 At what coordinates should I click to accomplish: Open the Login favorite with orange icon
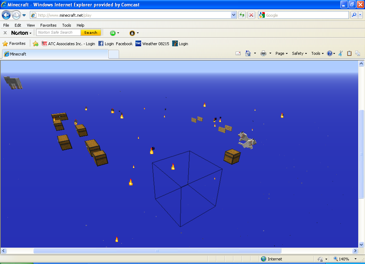(180, 44)
